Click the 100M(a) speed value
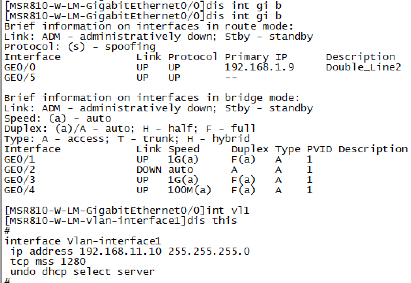The height and width of the screenshot is (283, 411). click(x=189, y=190)
